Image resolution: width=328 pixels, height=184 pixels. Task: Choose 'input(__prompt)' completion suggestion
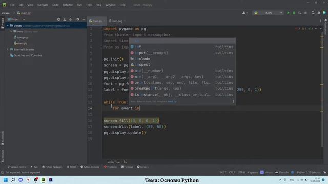tap(182, 53)
